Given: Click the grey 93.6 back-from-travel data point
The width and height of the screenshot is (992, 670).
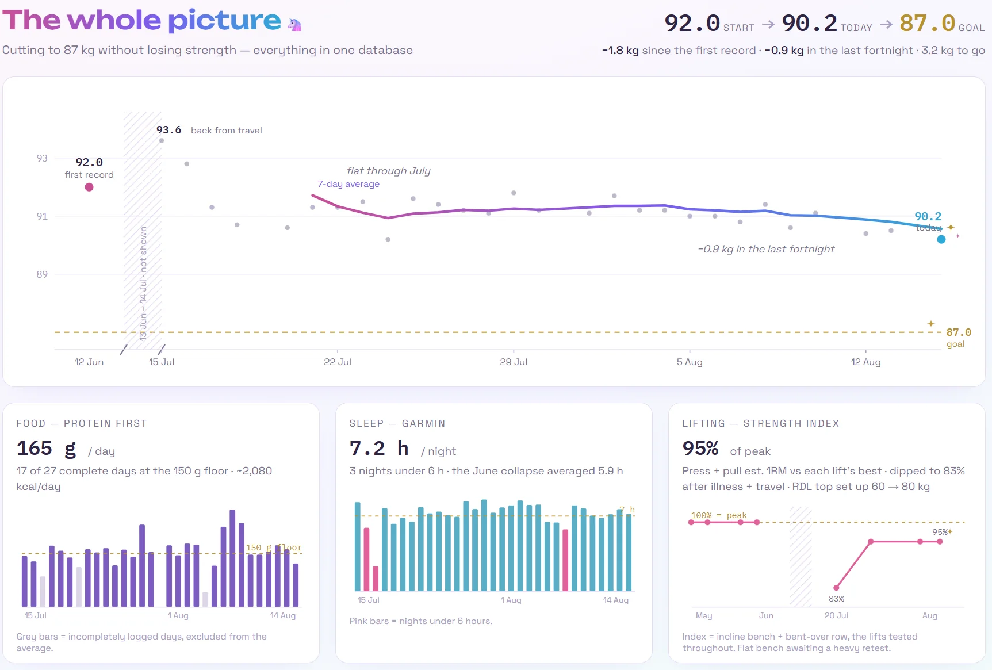Looking at the screenshot, I should [162, 140].
